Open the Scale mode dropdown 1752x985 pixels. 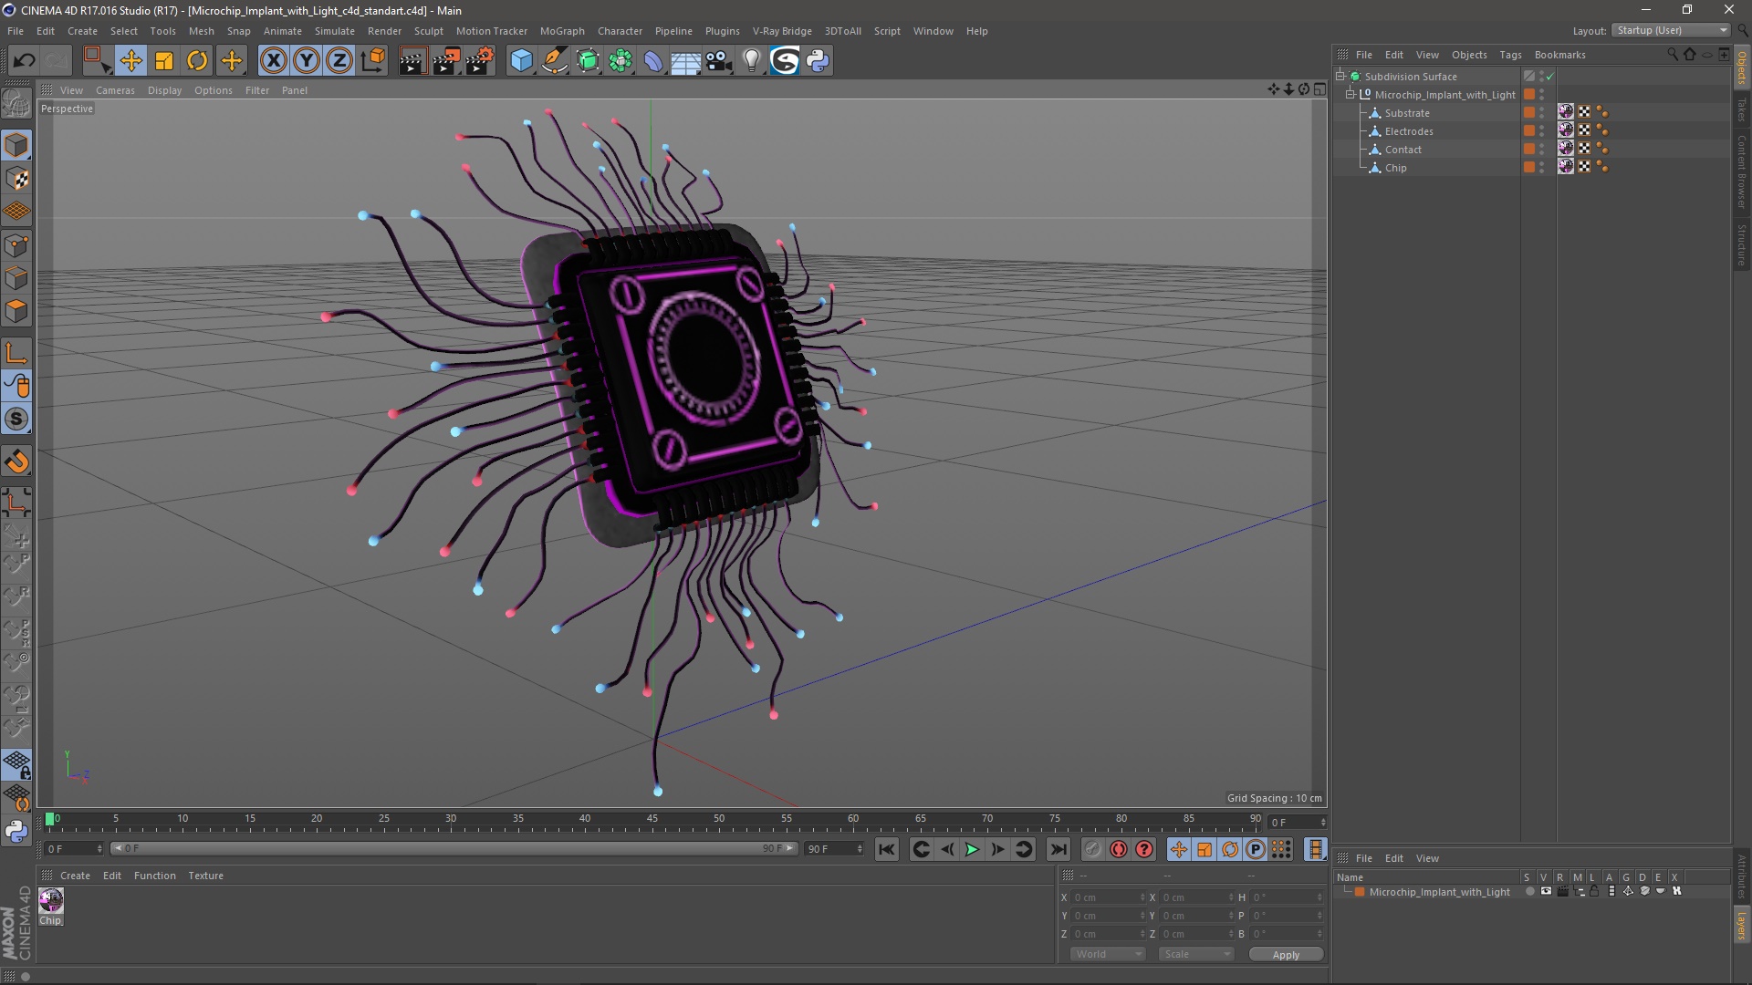tap(1196, 954)
